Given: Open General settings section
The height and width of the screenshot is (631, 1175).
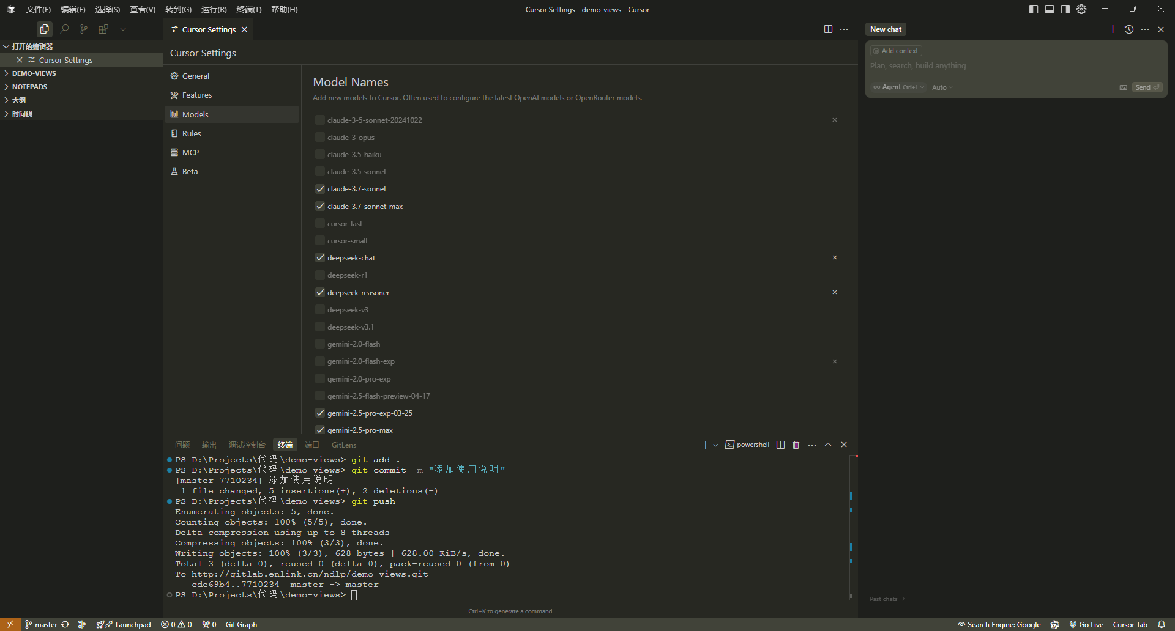Looking at the screenshot, I should 232,76.
